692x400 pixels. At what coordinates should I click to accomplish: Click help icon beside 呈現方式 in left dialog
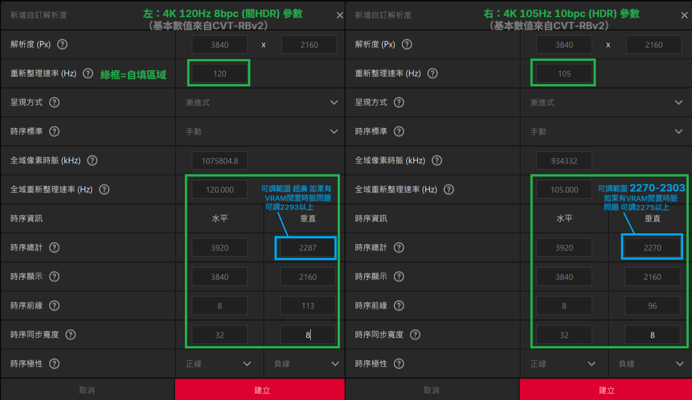tap(54, 103)
